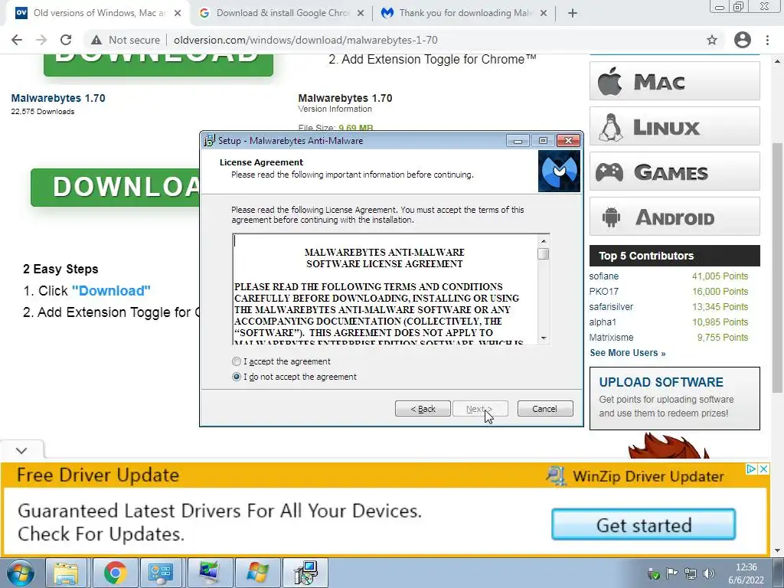Image resolution: width=784 pixels, height=588 pixels.
Task: Click the Chrome taskbar icon
Action: tap(115, 573)
